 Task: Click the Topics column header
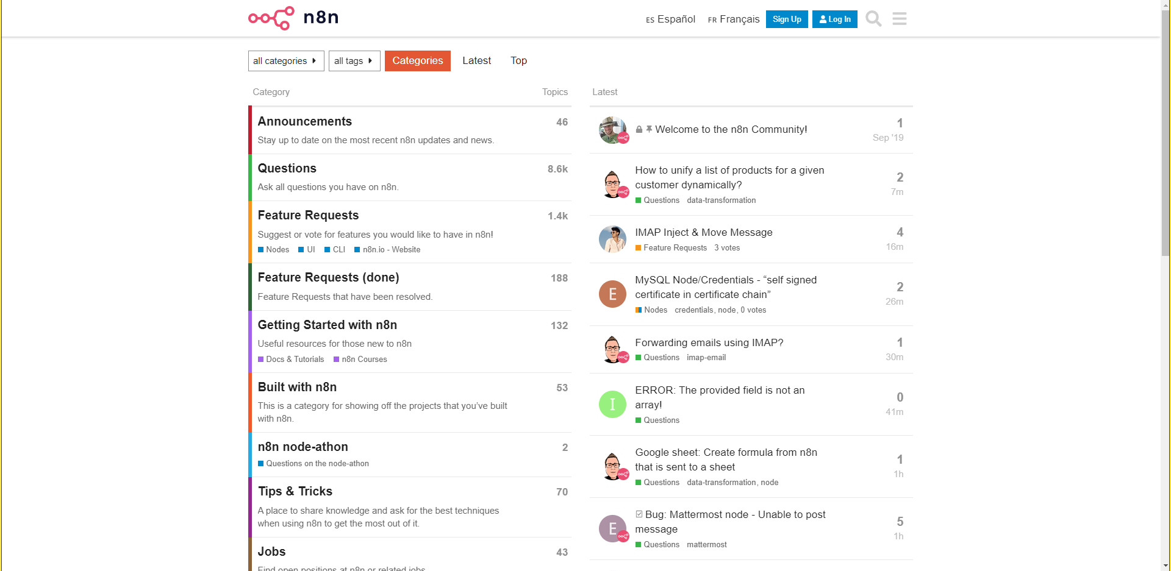555,92
